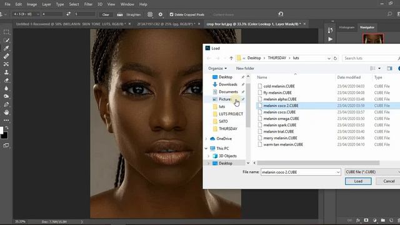Select the Rectangular Marquee tool

(x=6, y=32)
